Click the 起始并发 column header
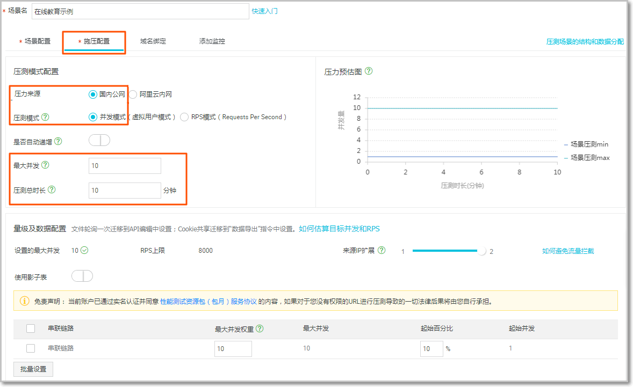The height and width of the screenshot is (387, 633). point(522,328)
